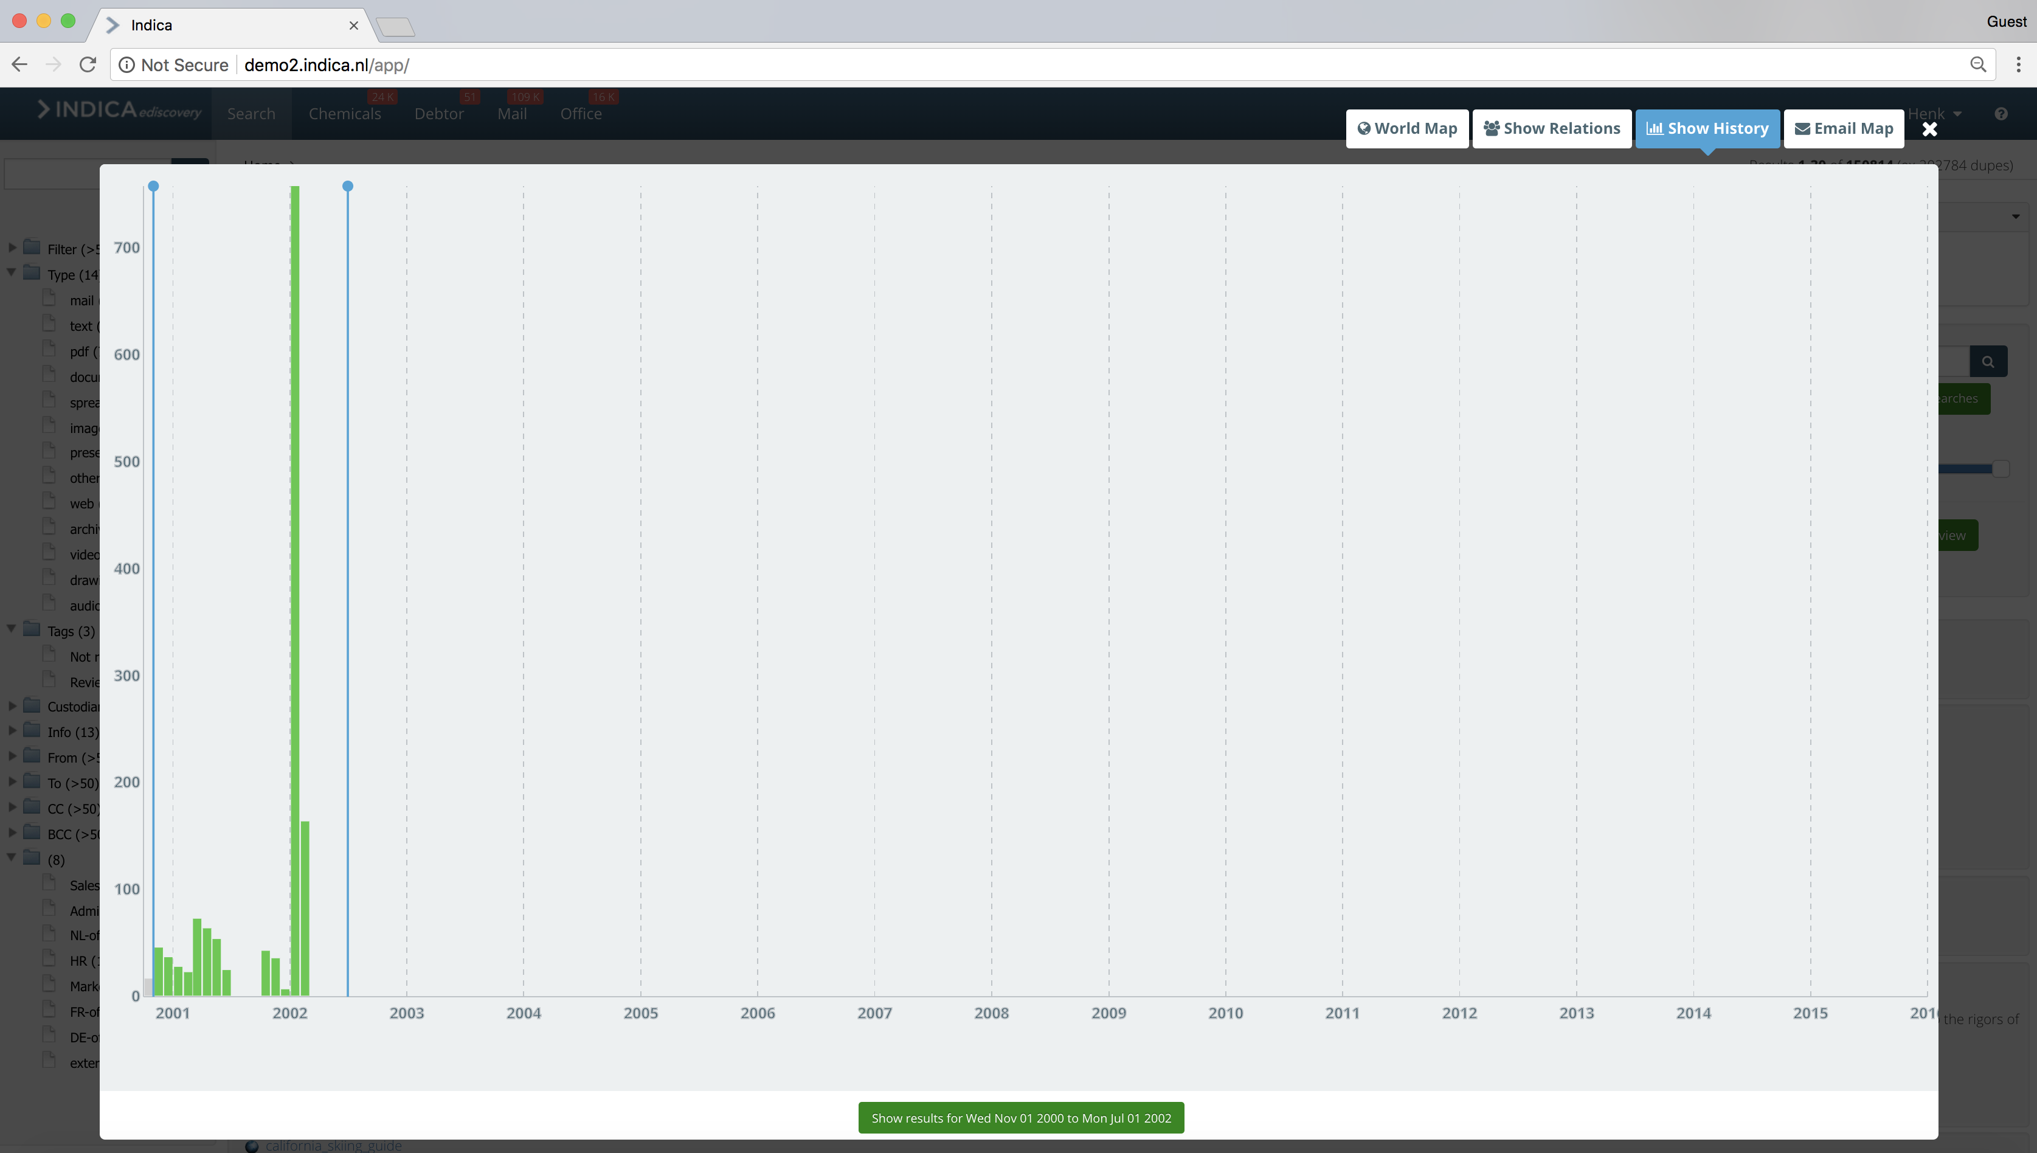The width and height of the screenshot is (2037, 1153).
Task: Open the World Map view
Action: [1408, 129]
